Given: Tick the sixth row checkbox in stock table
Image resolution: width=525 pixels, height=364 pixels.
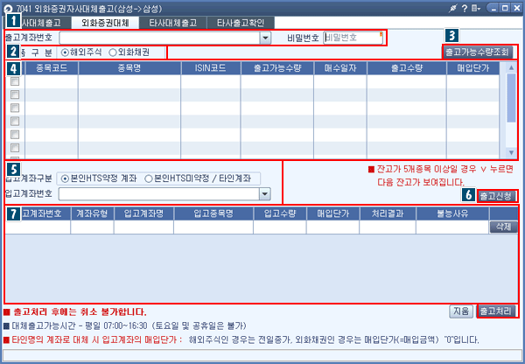Looking at the screenshot, I should coord(15,148).
